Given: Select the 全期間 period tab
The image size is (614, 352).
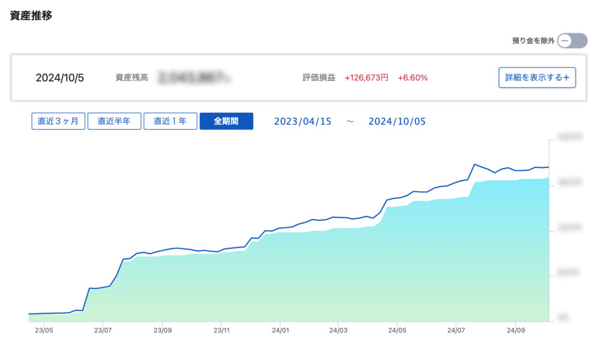Looking at the screenshot, I should [x=226, y=121].
